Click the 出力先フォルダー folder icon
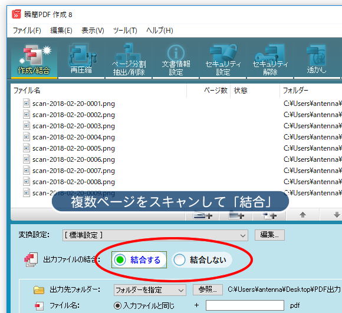Image resolution: width=342 pixels, height=313 pixels. (x=39, y=290)
